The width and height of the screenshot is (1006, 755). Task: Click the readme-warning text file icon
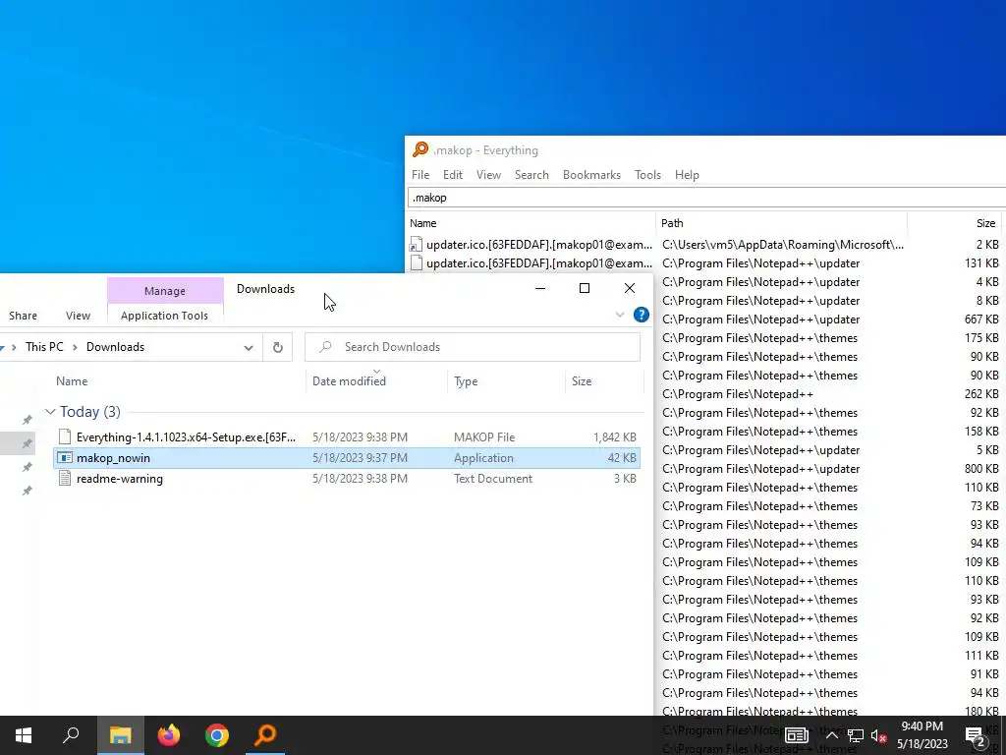click(64, 479)
